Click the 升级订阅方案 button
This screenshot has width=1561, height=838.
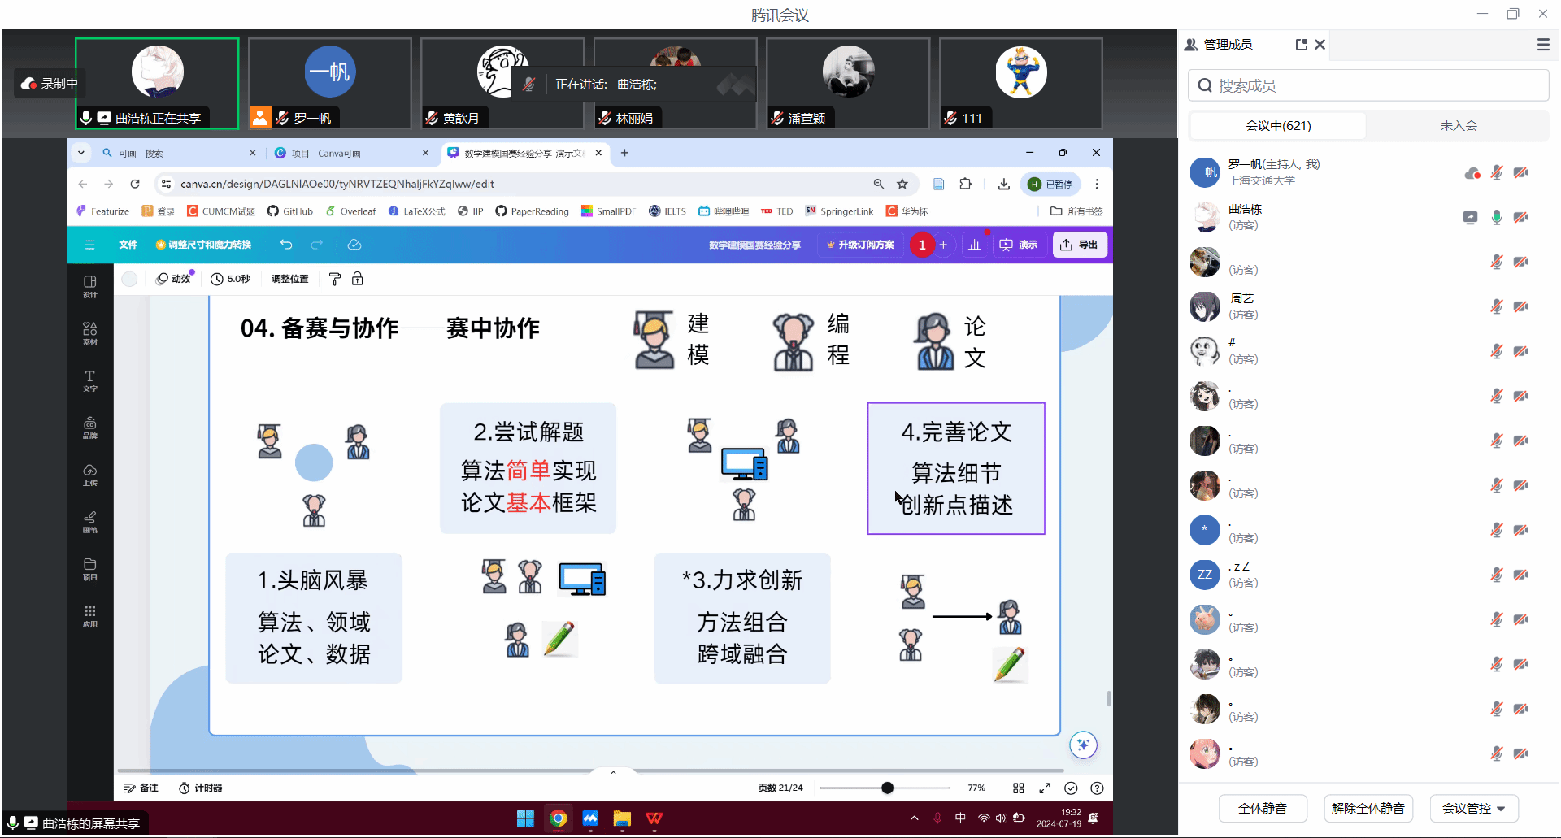(x=860, y=245)
